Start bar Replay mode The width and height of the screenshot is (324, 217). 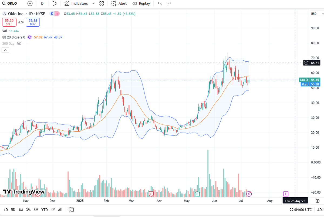(141, 3)
